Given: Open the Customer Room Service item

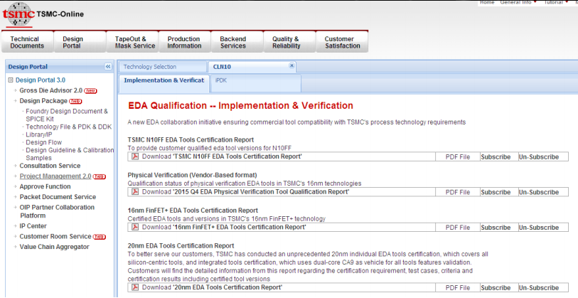Looking at the screenshot, I should (55, 236).
